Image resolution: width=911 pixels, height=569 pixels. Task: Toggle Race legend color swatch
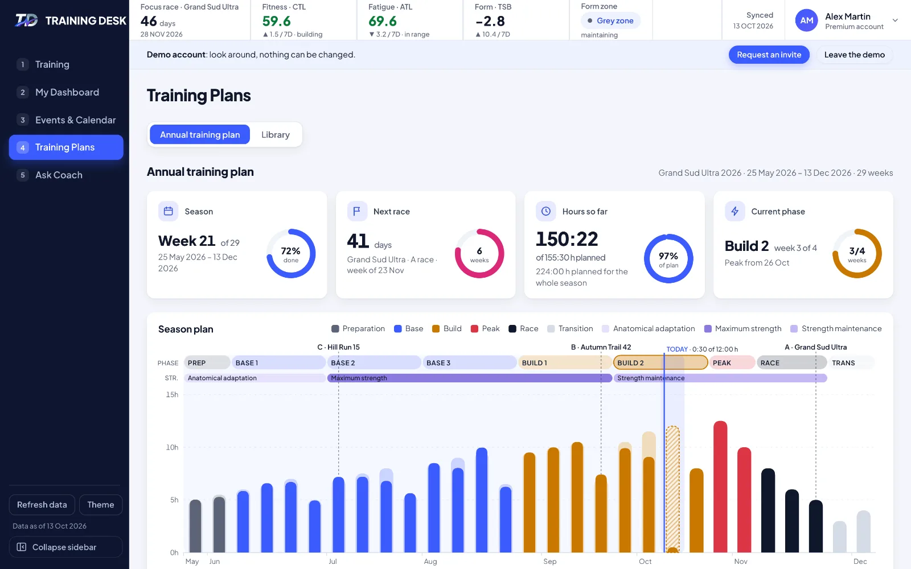pyautogui.click(x=512, y=329)
